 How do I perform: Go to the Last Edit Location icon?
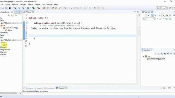[95, 8]
